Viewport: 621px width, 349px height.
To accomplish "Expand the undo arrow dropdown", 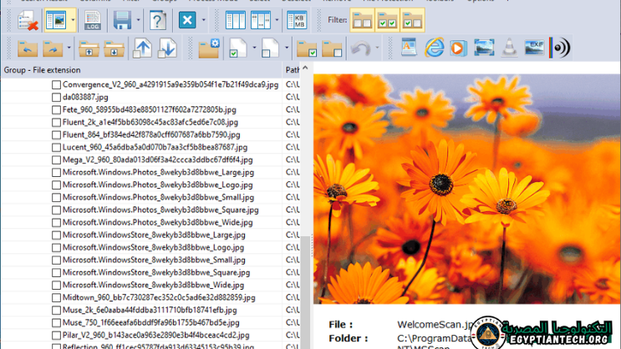I will coord(379,48).
